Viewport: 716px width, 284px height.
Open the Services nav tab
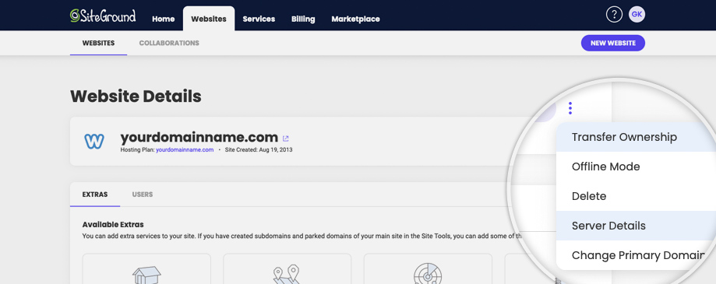click(259, 19)
